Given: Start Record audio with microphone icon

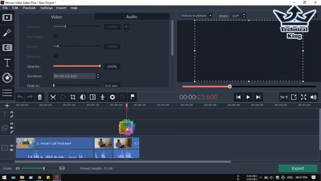Looking at the screenshot, I should 102,97.
